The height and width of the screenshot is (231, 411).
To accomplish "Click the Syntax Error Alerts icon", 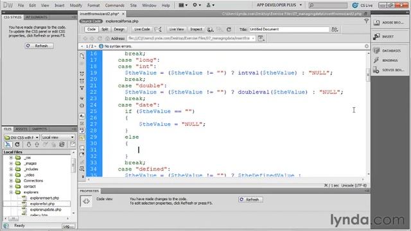I will pos(82,137).
